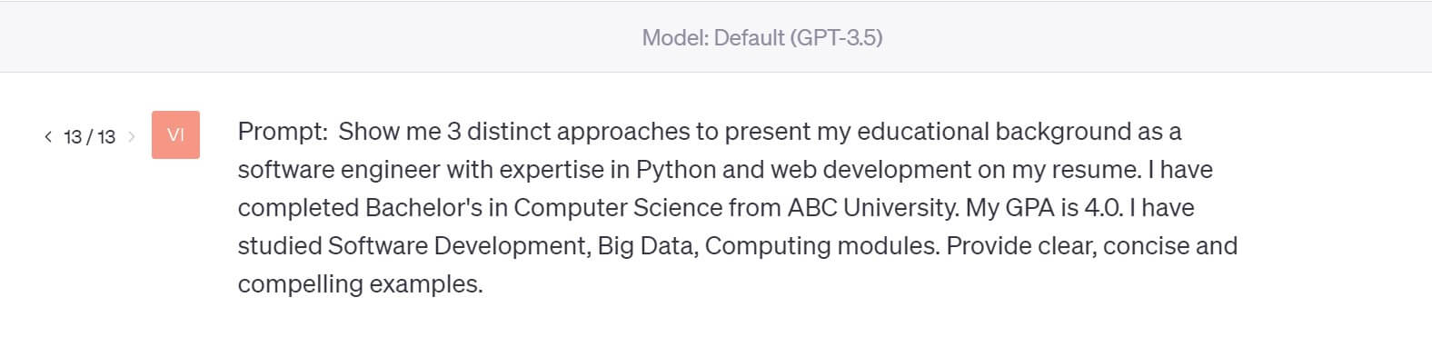The image size is (1432, 357).
Task: Click the next prompt version arrow
Action: (132, 137)
